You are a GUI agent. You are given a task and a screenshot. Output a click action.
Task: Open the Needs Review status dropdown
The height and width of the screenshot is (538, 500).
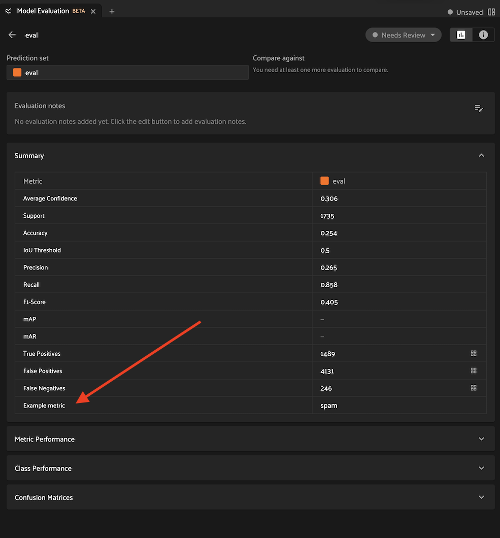(x=403, y=35)
